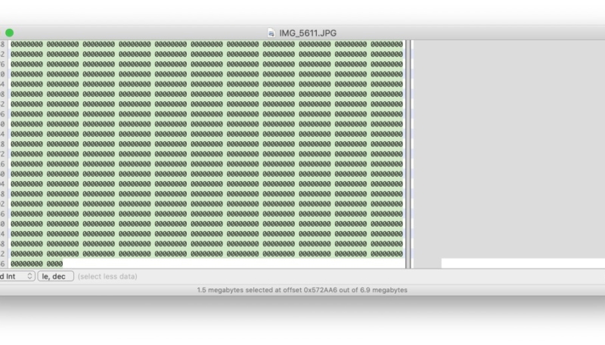The height and width of the screenshot is (345, 605).
Task: Click the chevron arrows on the Int selector
Action: [x=29, y=276]
